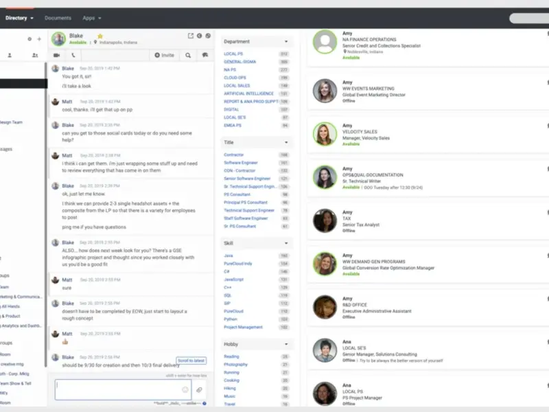Collapse the Title filter section
Screen dimensions: 549x412
tap(286, 142)
